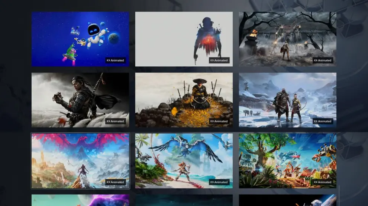Viewport: 368px width, 206px height.
Task: Click the Animated badge on yellow leaves wallpaper
Action: [x=219, y=121]
